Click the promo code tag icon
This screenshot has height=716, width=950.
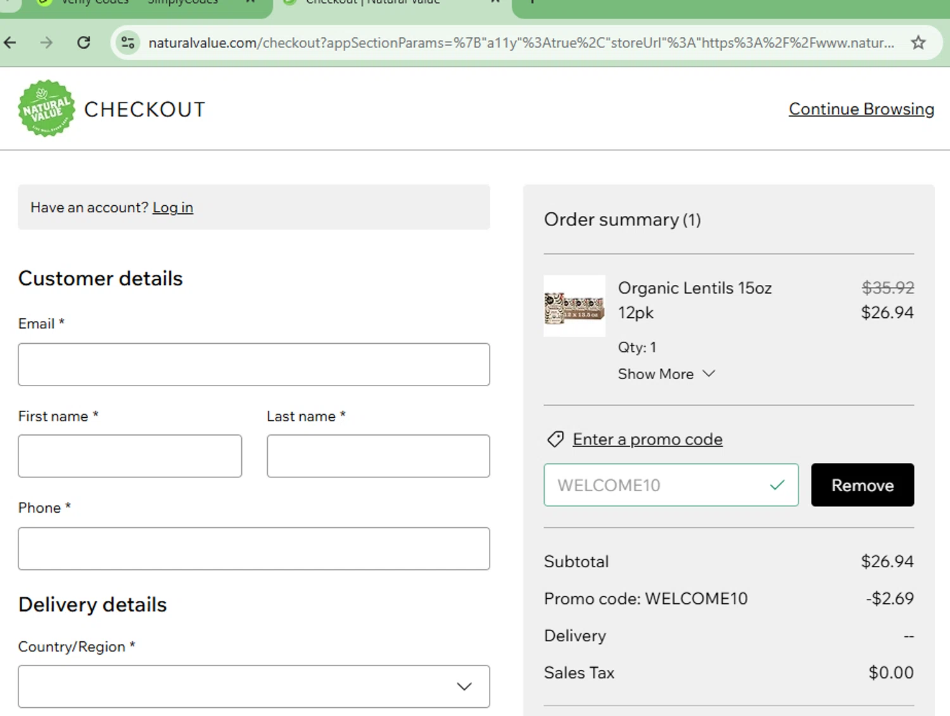[x=555, y=439]
